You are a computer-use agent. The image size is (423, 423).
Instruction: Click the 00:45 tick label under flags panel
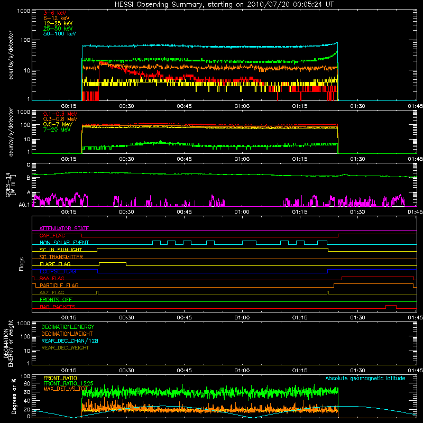click(x=184, y=318)
